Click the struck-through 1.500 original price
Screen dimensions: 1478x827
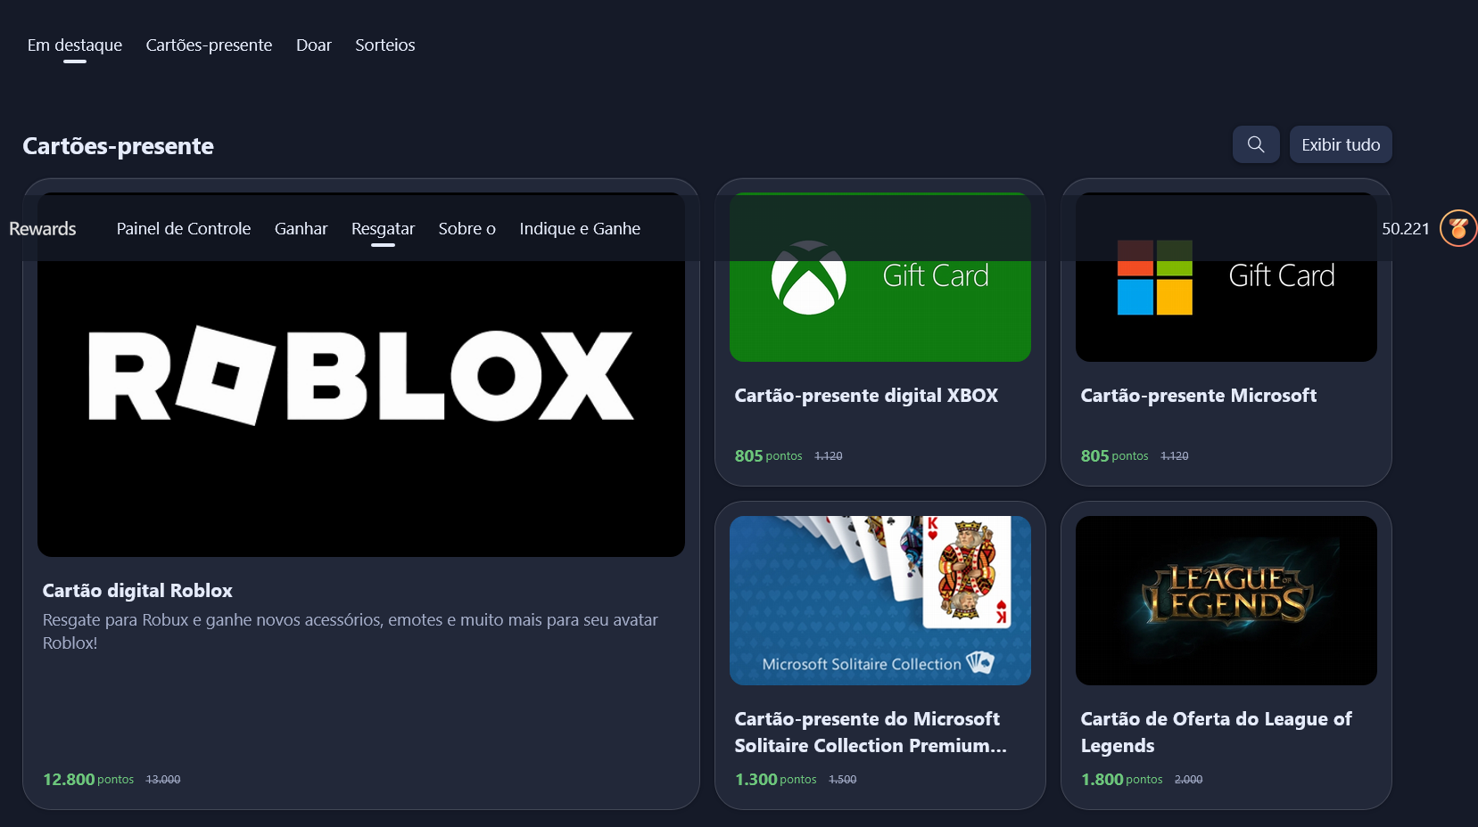[x=843, y=780]
